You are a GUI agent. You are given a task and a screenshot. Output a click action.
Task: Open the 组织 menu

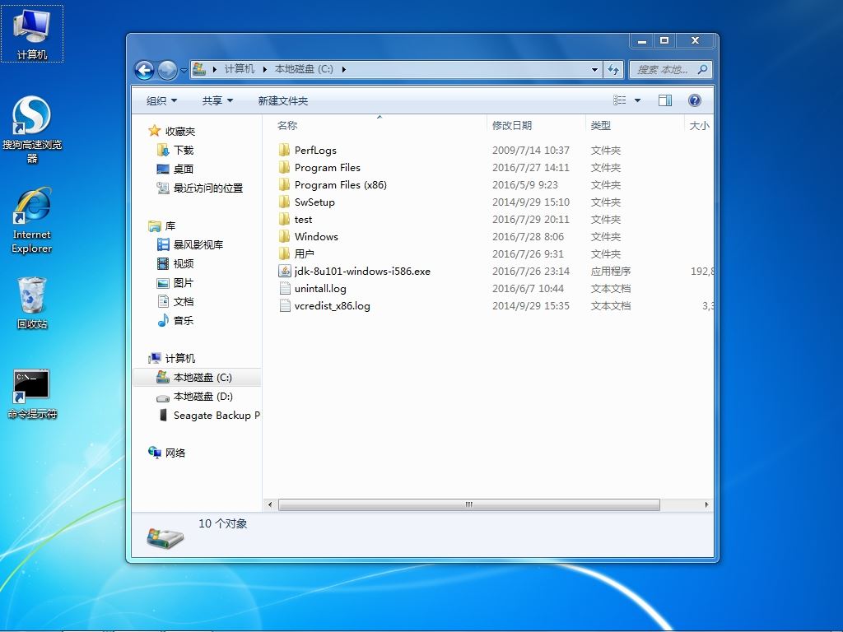coord(161,100)
